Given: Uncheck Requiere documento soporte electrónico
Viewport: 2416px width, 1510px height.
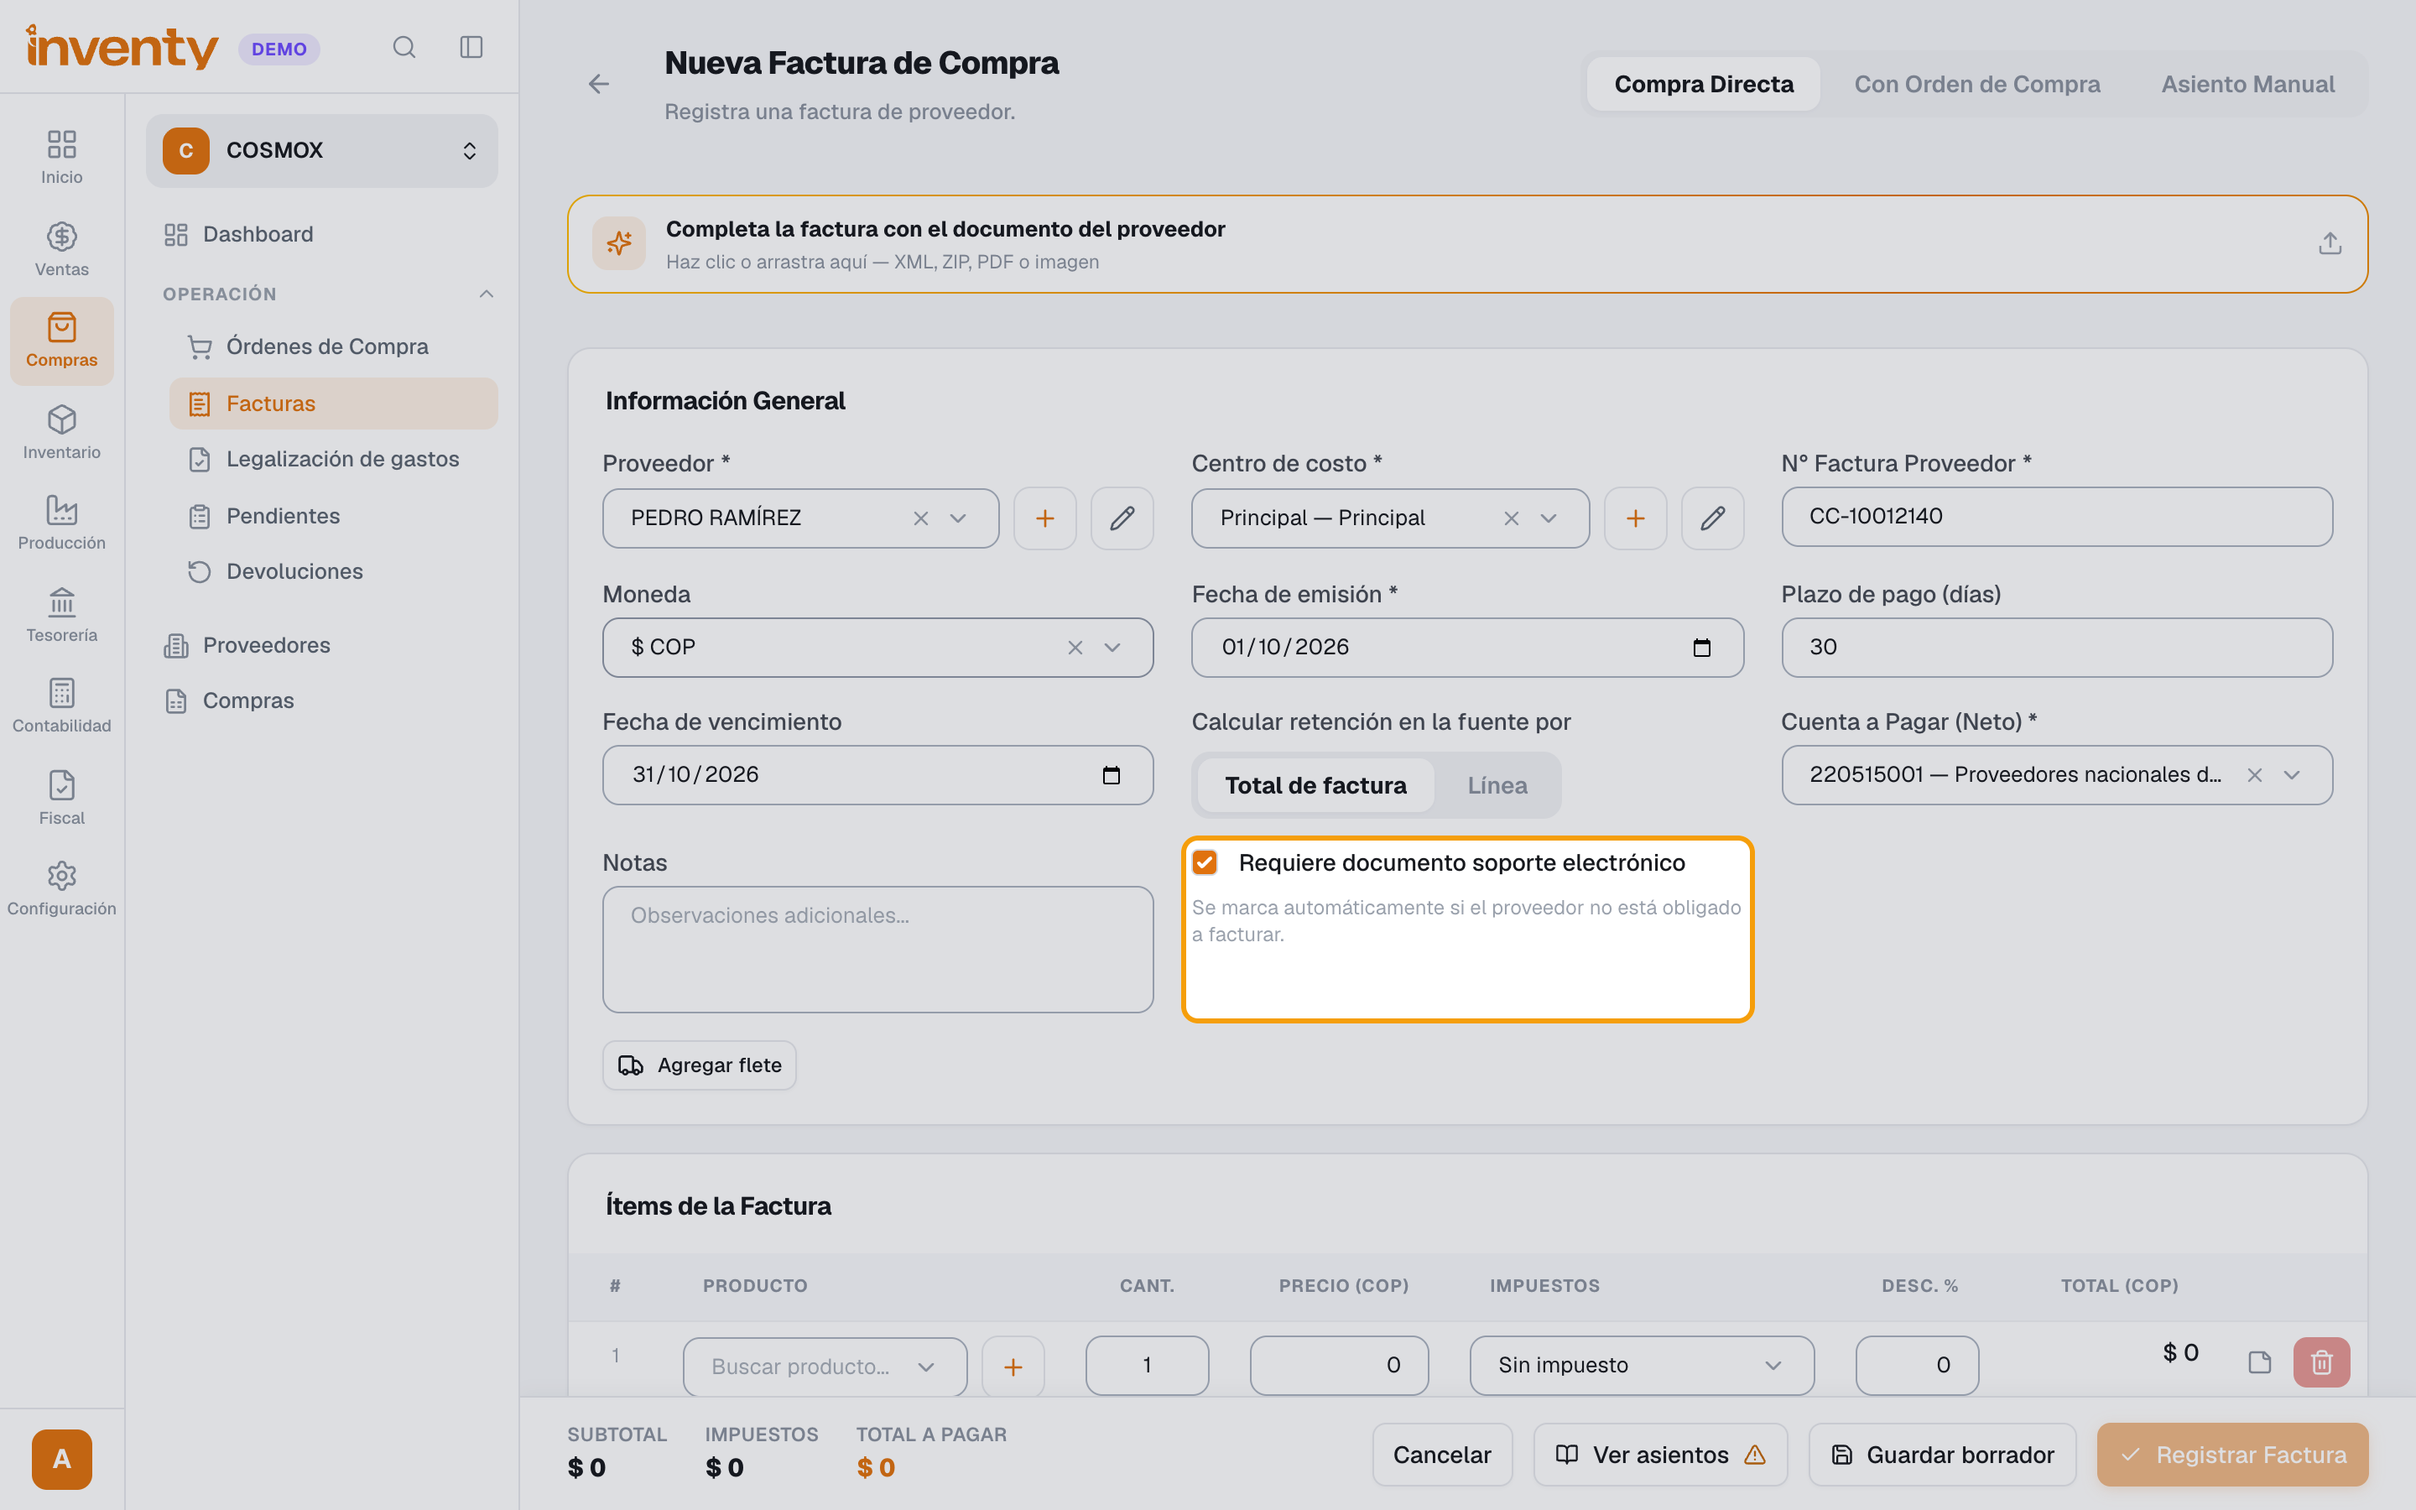Looking at the screenshot, I should pos(1205,863).
